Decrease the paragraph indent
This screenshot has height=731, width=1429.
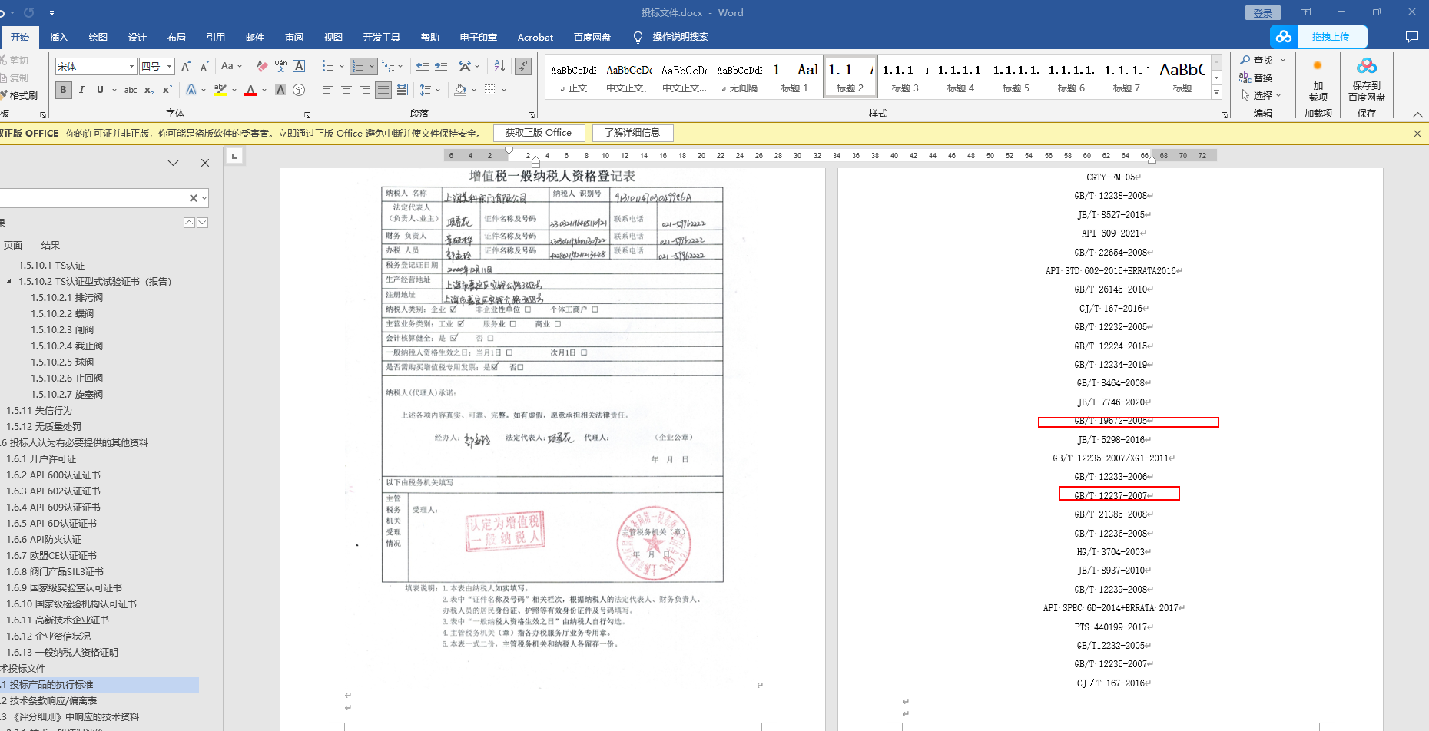tap(423, 67)
